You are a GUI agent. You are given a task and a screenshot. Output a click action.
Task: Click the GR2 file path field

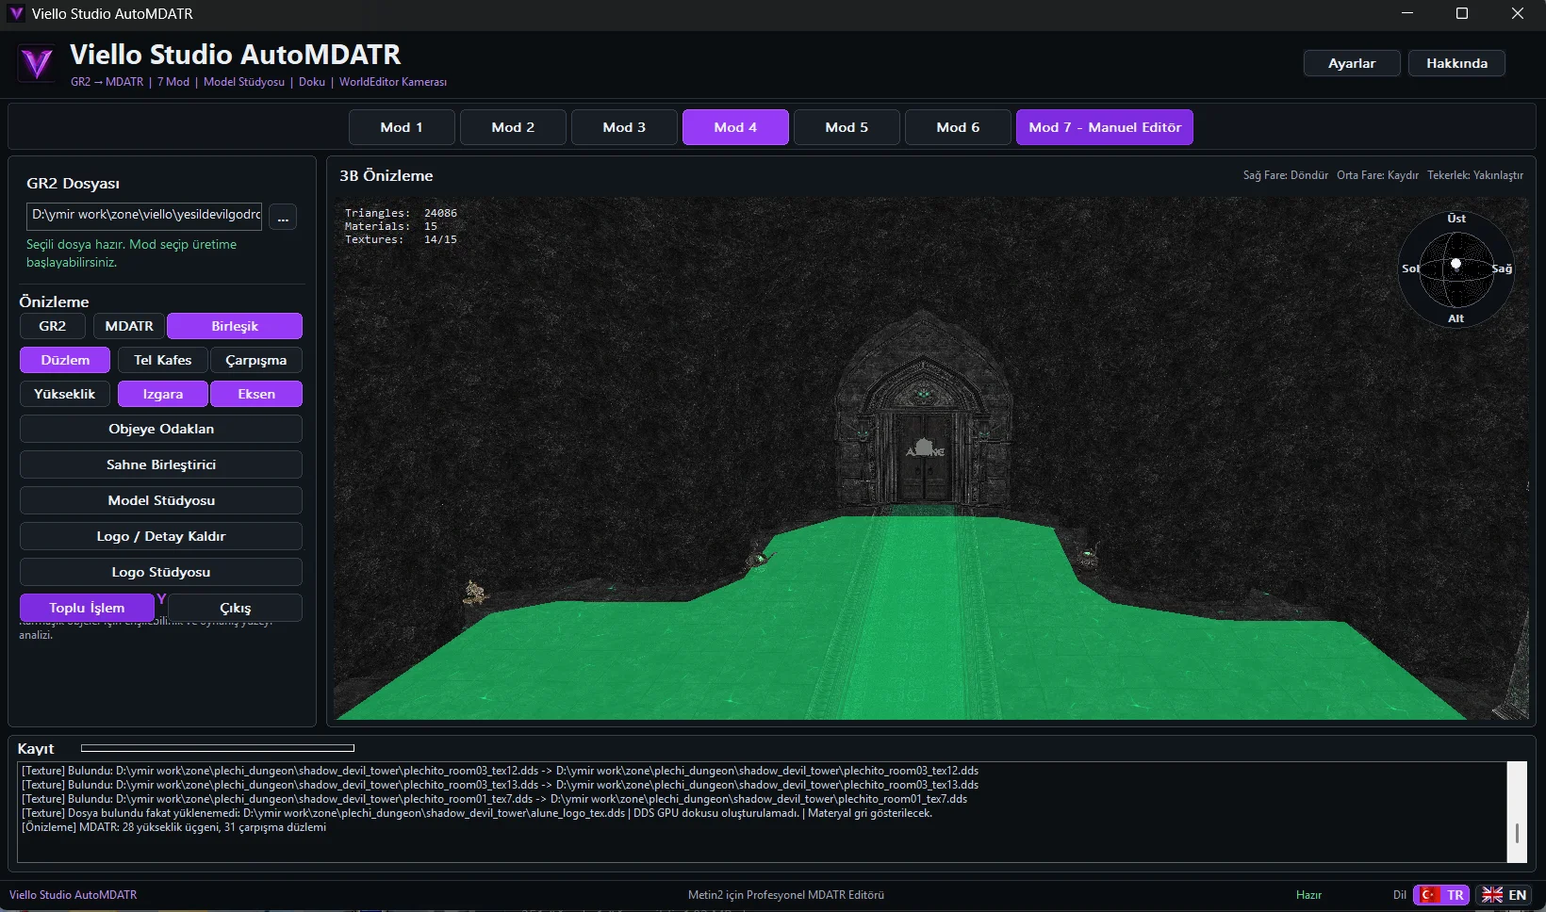144,215
